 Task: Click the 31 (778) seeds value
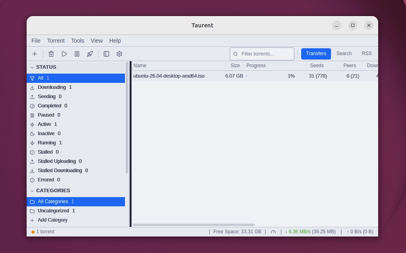(318, 76)
